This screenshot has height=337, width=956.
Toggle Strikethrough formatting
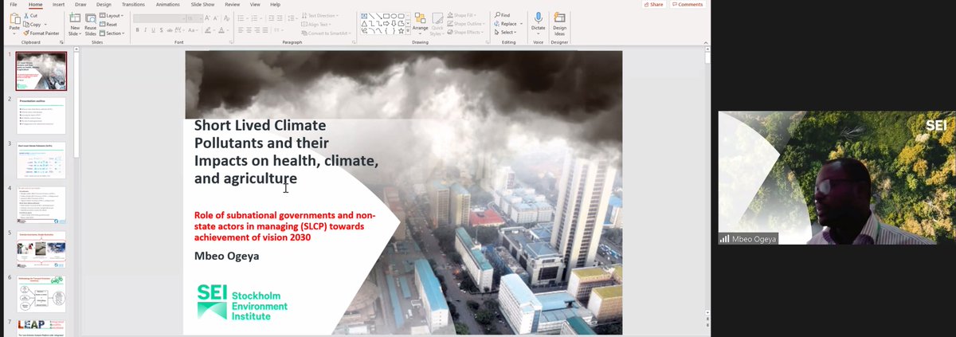click(x=169, y=30)
